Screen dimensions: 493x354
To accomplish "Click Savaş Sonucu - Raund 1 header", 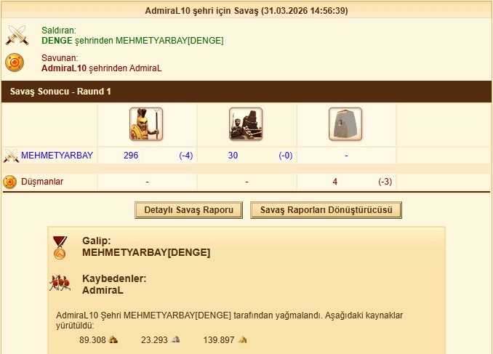I will (x=246, y=92).
